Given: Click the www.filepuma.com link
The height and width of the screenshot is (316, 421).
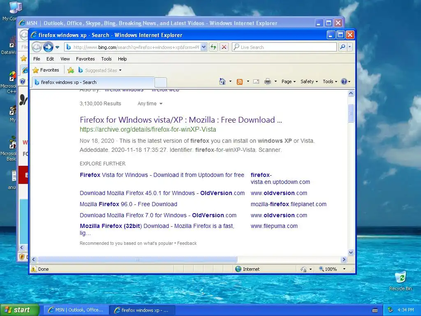Looking at the screenshot, I should pos(274,226).
